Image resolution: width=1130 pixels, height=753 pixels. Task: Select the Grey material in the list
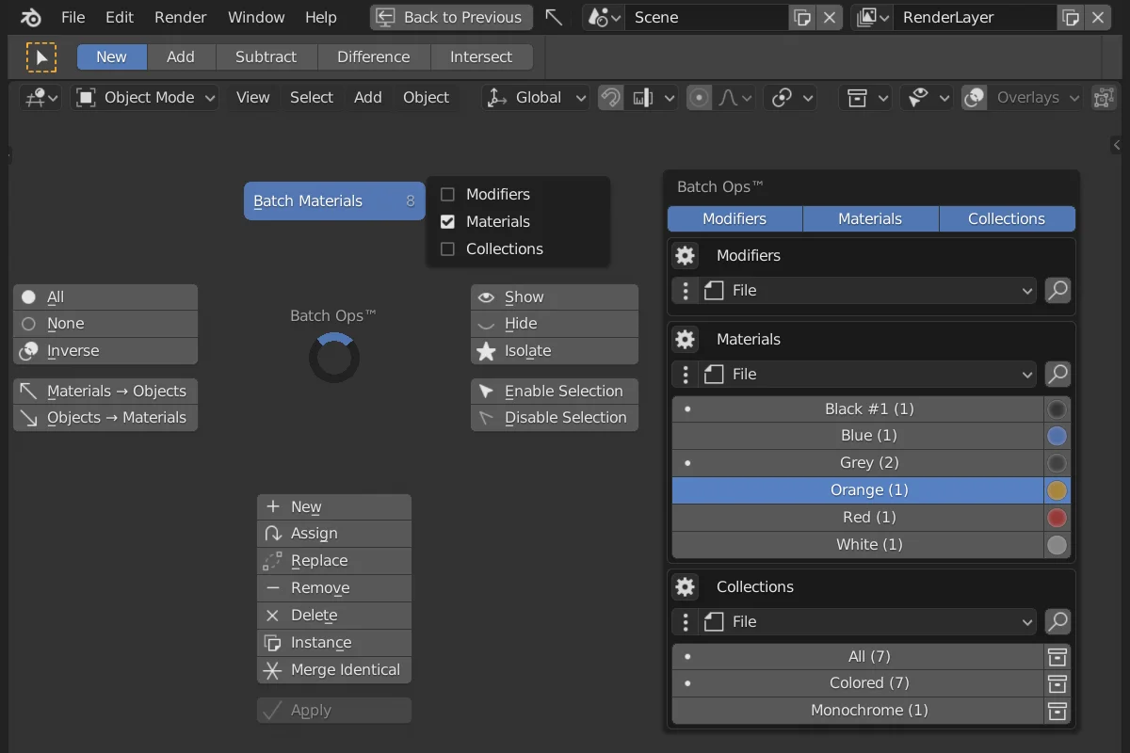pos(869,462)
